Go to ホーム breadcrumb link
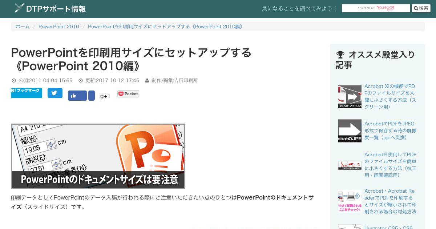Viewport: 436px width, 229px height. click(x=23, y=27)
